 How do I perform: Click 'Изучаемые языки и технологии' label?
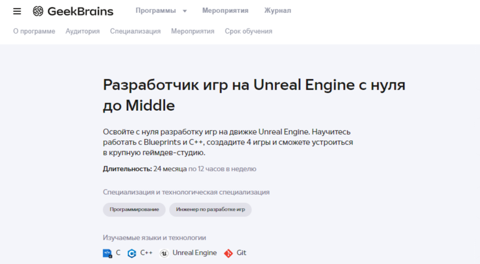pyautogui.click(x=154, y=238)
